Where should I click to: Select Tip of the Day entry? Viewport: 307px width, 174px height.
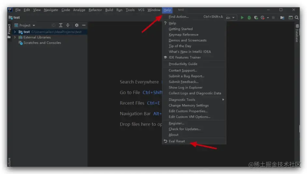click(194, 46)
